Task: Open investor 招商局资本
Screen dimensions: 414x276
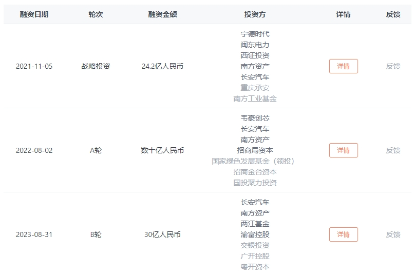Action: 255,150
